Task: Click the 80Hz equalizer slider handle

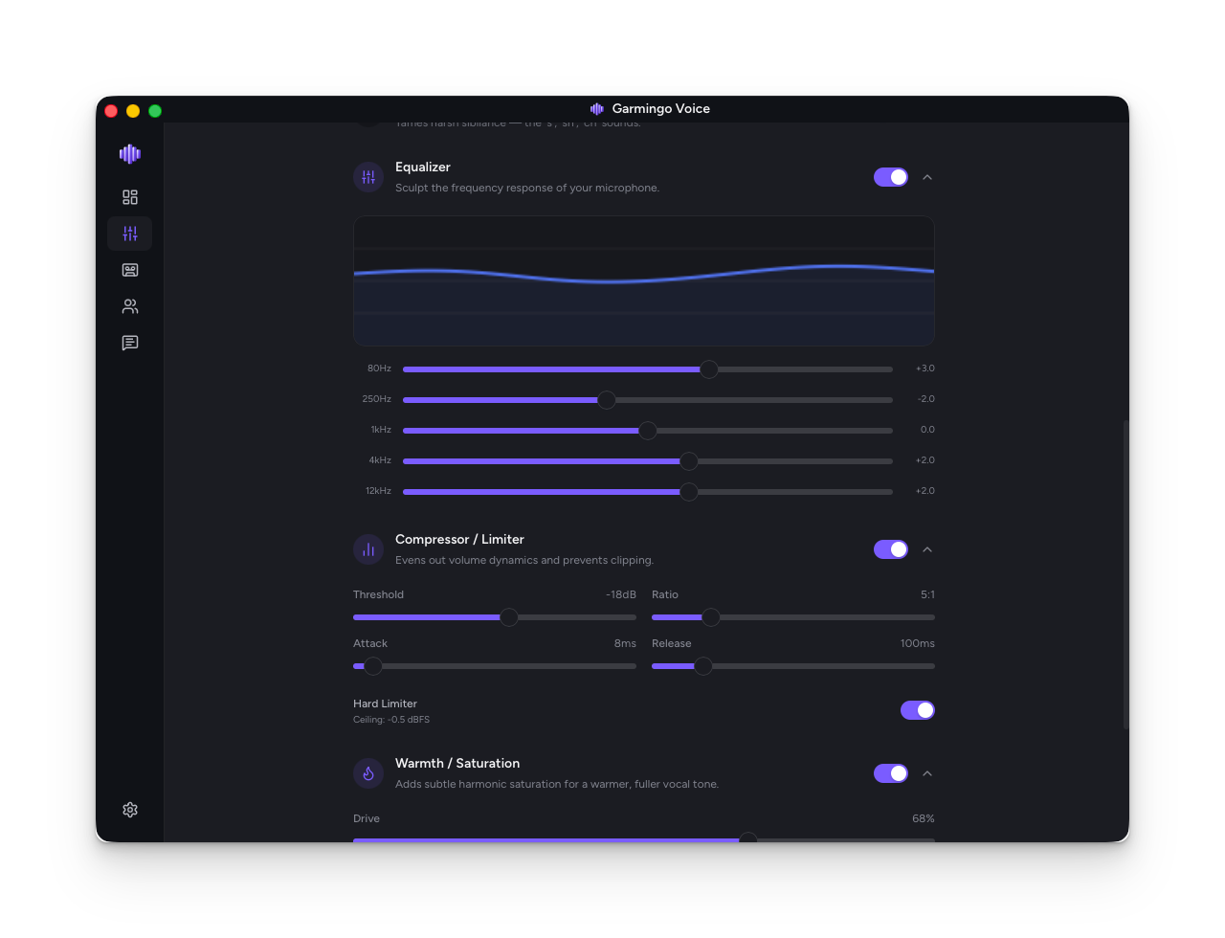Action: 709,369
